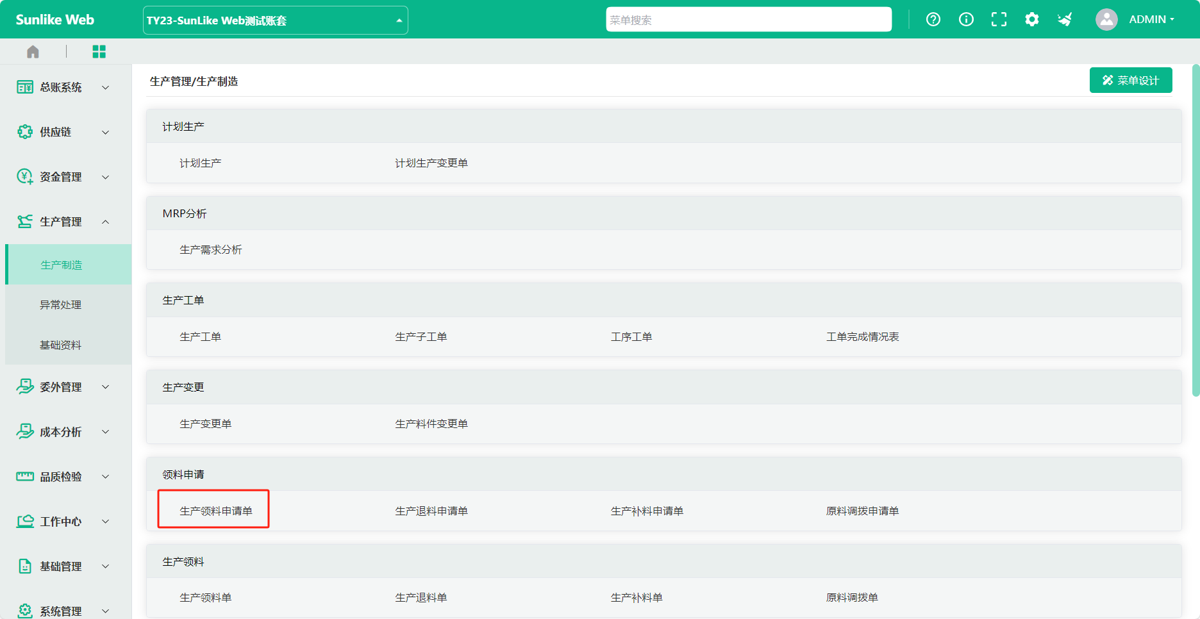
Task: Open 生产退料单 link
Action: click(x=421, y=597)
